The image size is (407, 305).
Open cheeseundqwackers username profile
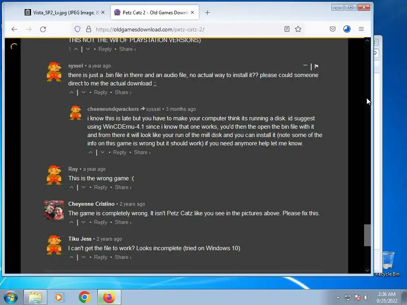tap(113, 109)
